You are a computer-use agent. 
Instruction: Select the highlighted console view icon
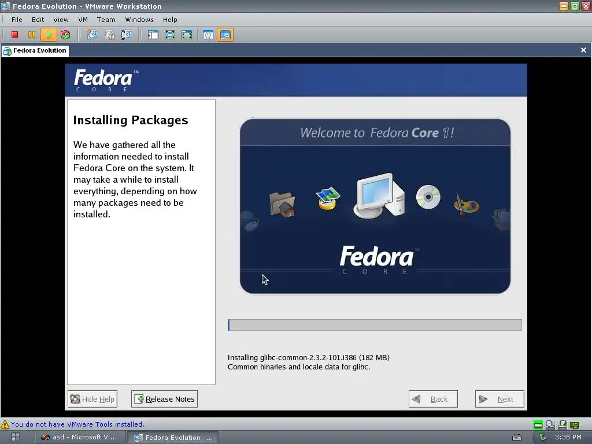225,35
